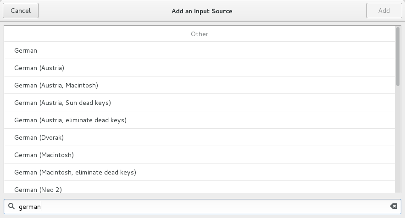Cancel adding an input source
Image resolution: width=405 pixels, height=218 pixels.
point(21,11)
